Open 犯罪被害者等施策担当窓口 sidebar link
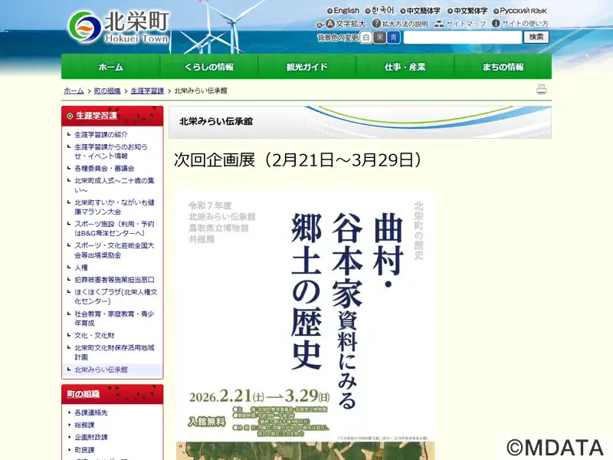Viewport: 613px width, 460px height. pos(114,280)
